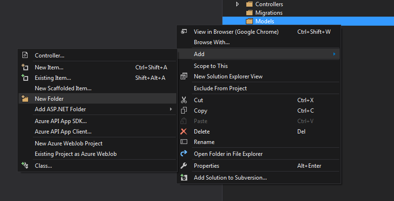Click the Controller file icon
The image size is (394, 201).
click(x=25, y=56)
